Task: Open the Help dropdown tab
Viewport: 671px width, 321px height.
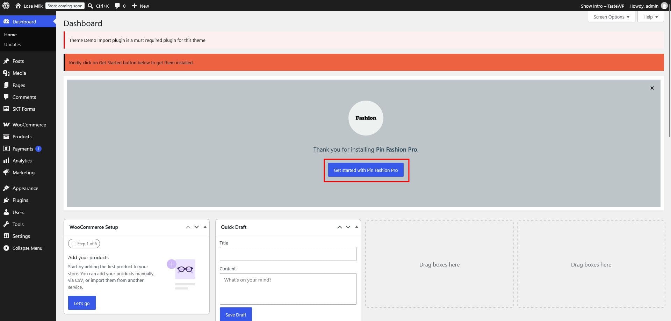Action: (x=650, y=17)
